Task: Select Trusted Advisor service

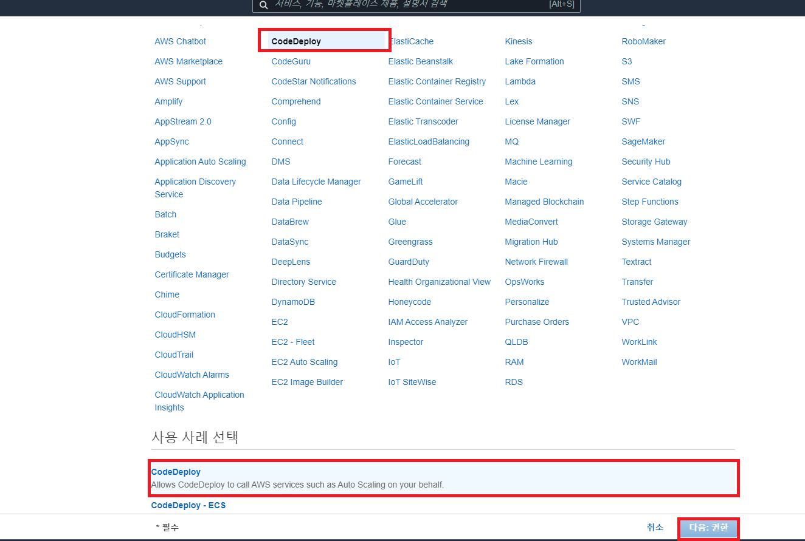Action: (651, 302)
